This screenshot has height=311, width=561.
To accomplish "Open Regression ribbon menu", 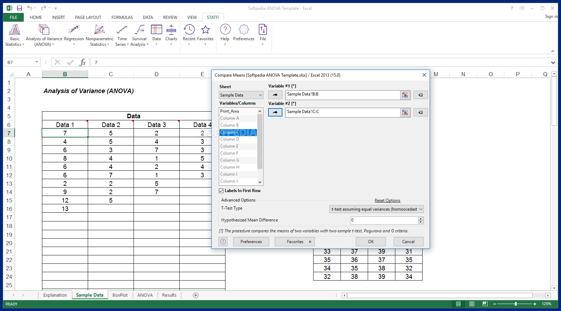I will (74, 35).
